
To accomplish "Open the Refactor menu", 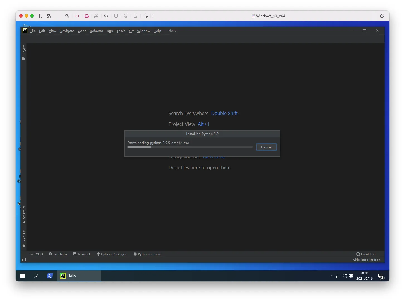I will tap(96, 31).
